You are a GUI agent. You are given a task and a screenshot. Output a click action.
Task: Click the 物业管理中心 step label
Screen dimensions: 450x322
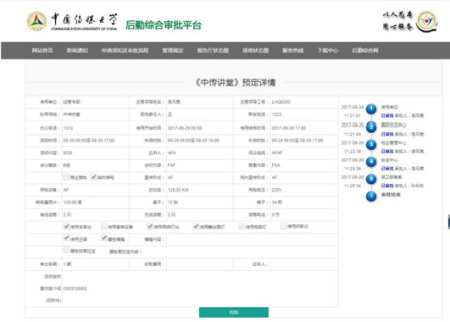click(393, 143)
